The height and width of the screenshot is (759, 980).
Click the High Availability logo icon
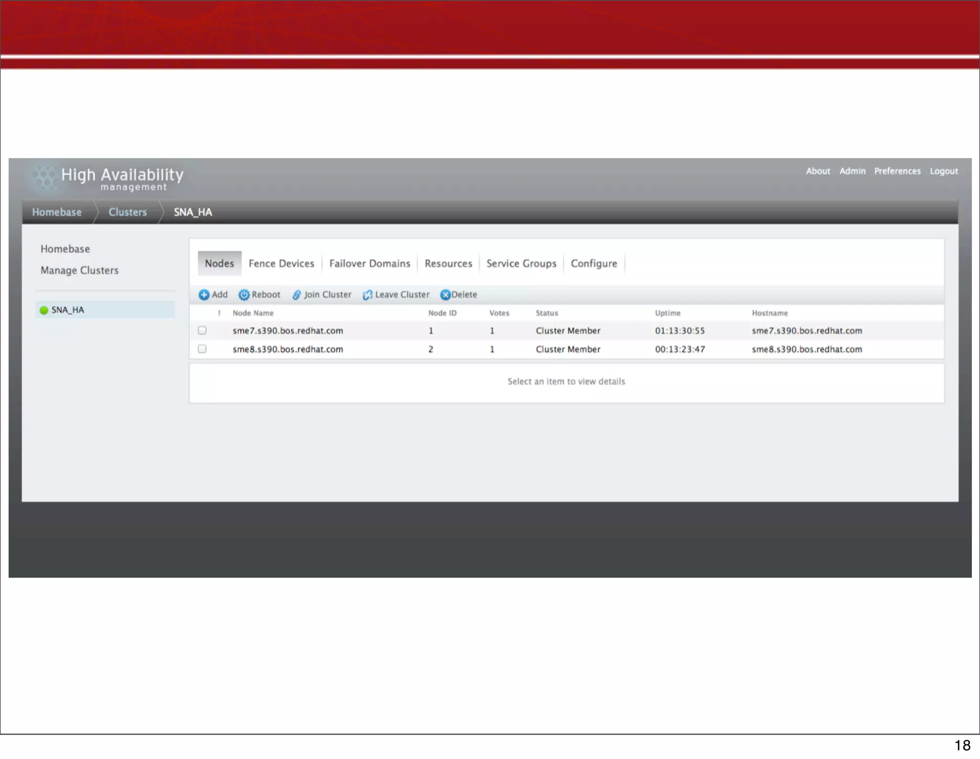click(x=46, y=177)
